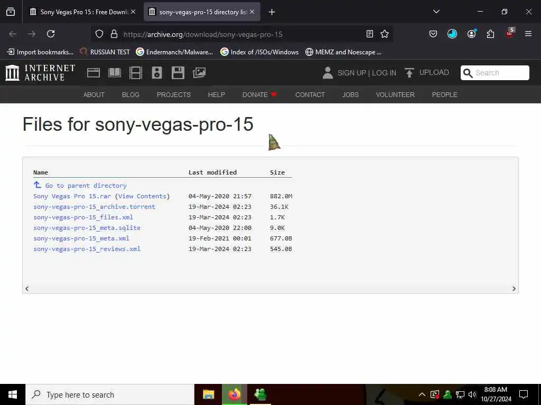Open Firefox account icon
The height and width of the screenshot is (405, 541).
tap(471, 34)
